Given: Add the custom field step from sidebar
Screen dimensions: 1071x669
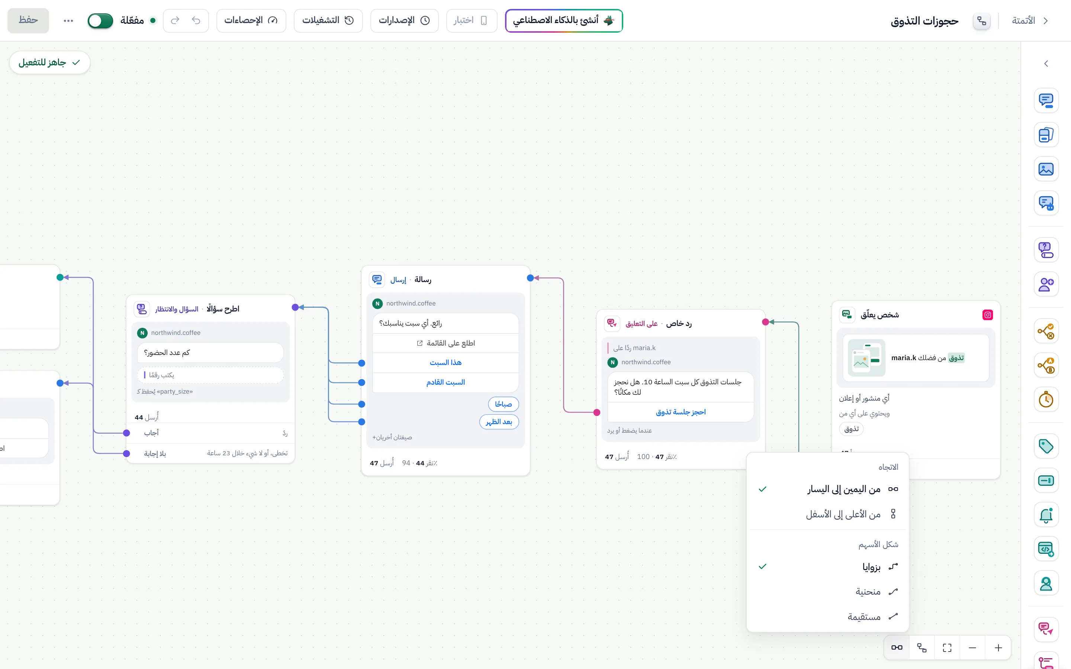Looking at the screenshot, I should pos(1046,481).
